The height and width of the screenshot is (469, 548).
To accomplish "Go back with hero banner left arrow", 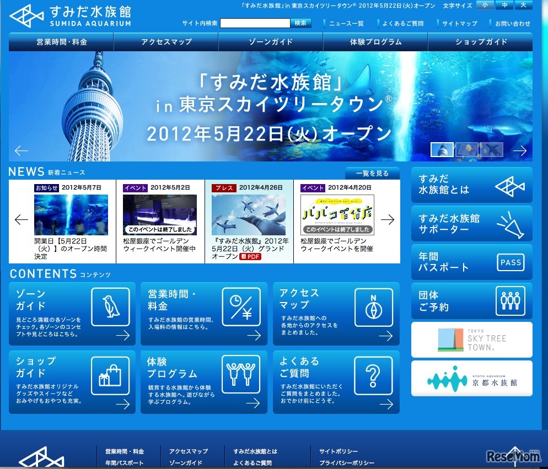I will pyautogui.click(x=22, y=150).
